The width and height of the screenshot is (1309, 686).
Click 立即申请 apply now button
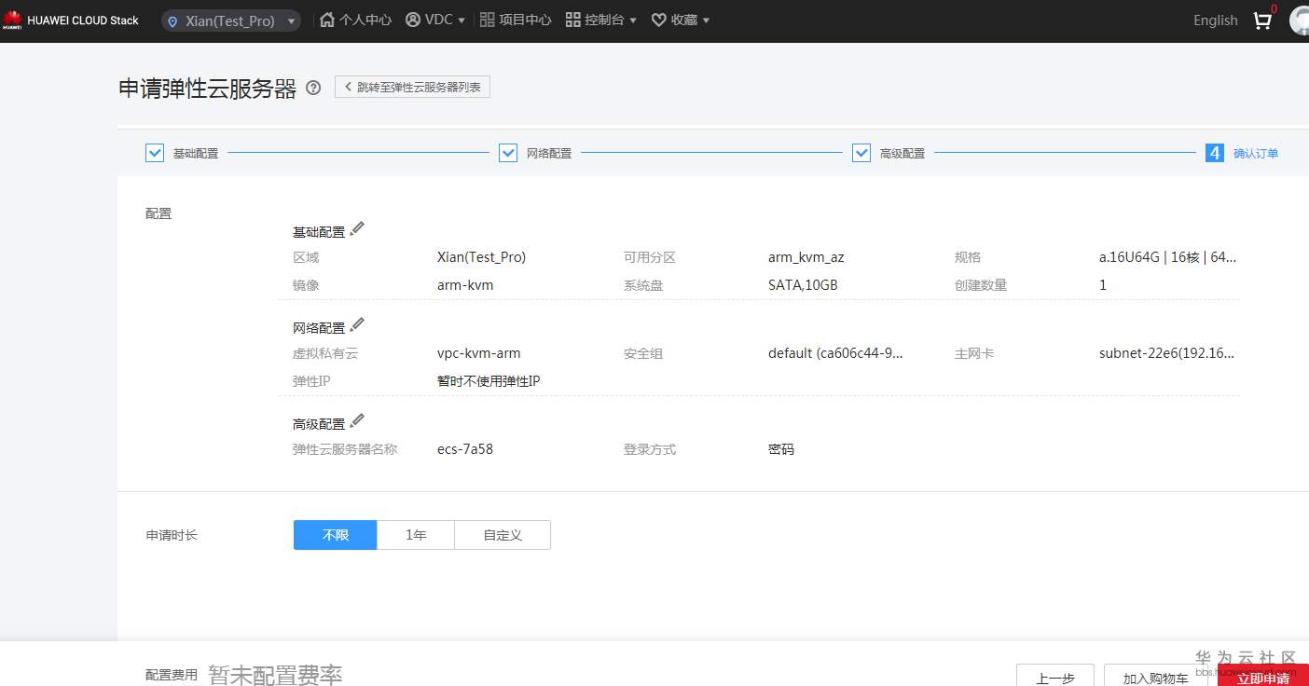(1263, 677)
